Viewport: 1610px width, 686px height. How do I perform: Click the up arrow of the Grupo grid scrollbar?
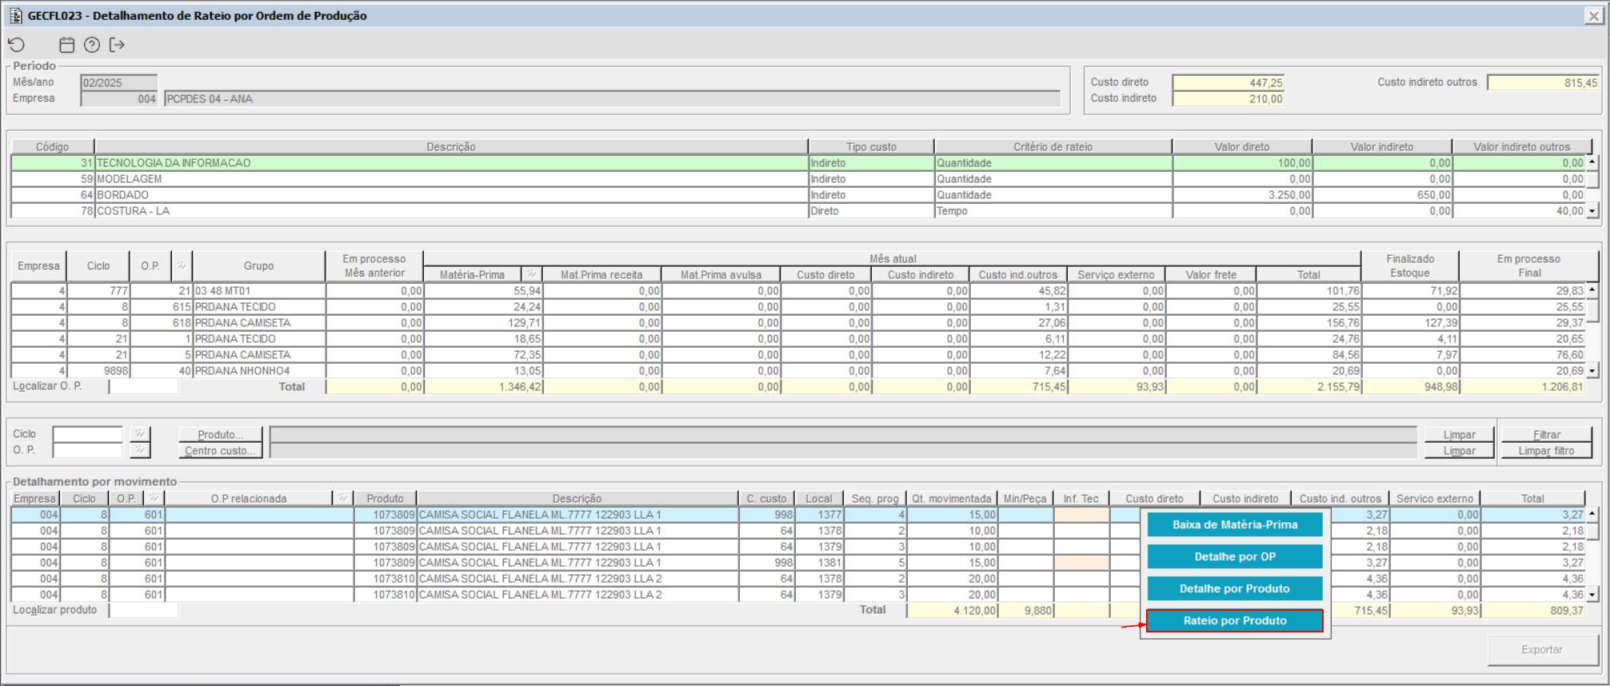tap(1592, 289)
